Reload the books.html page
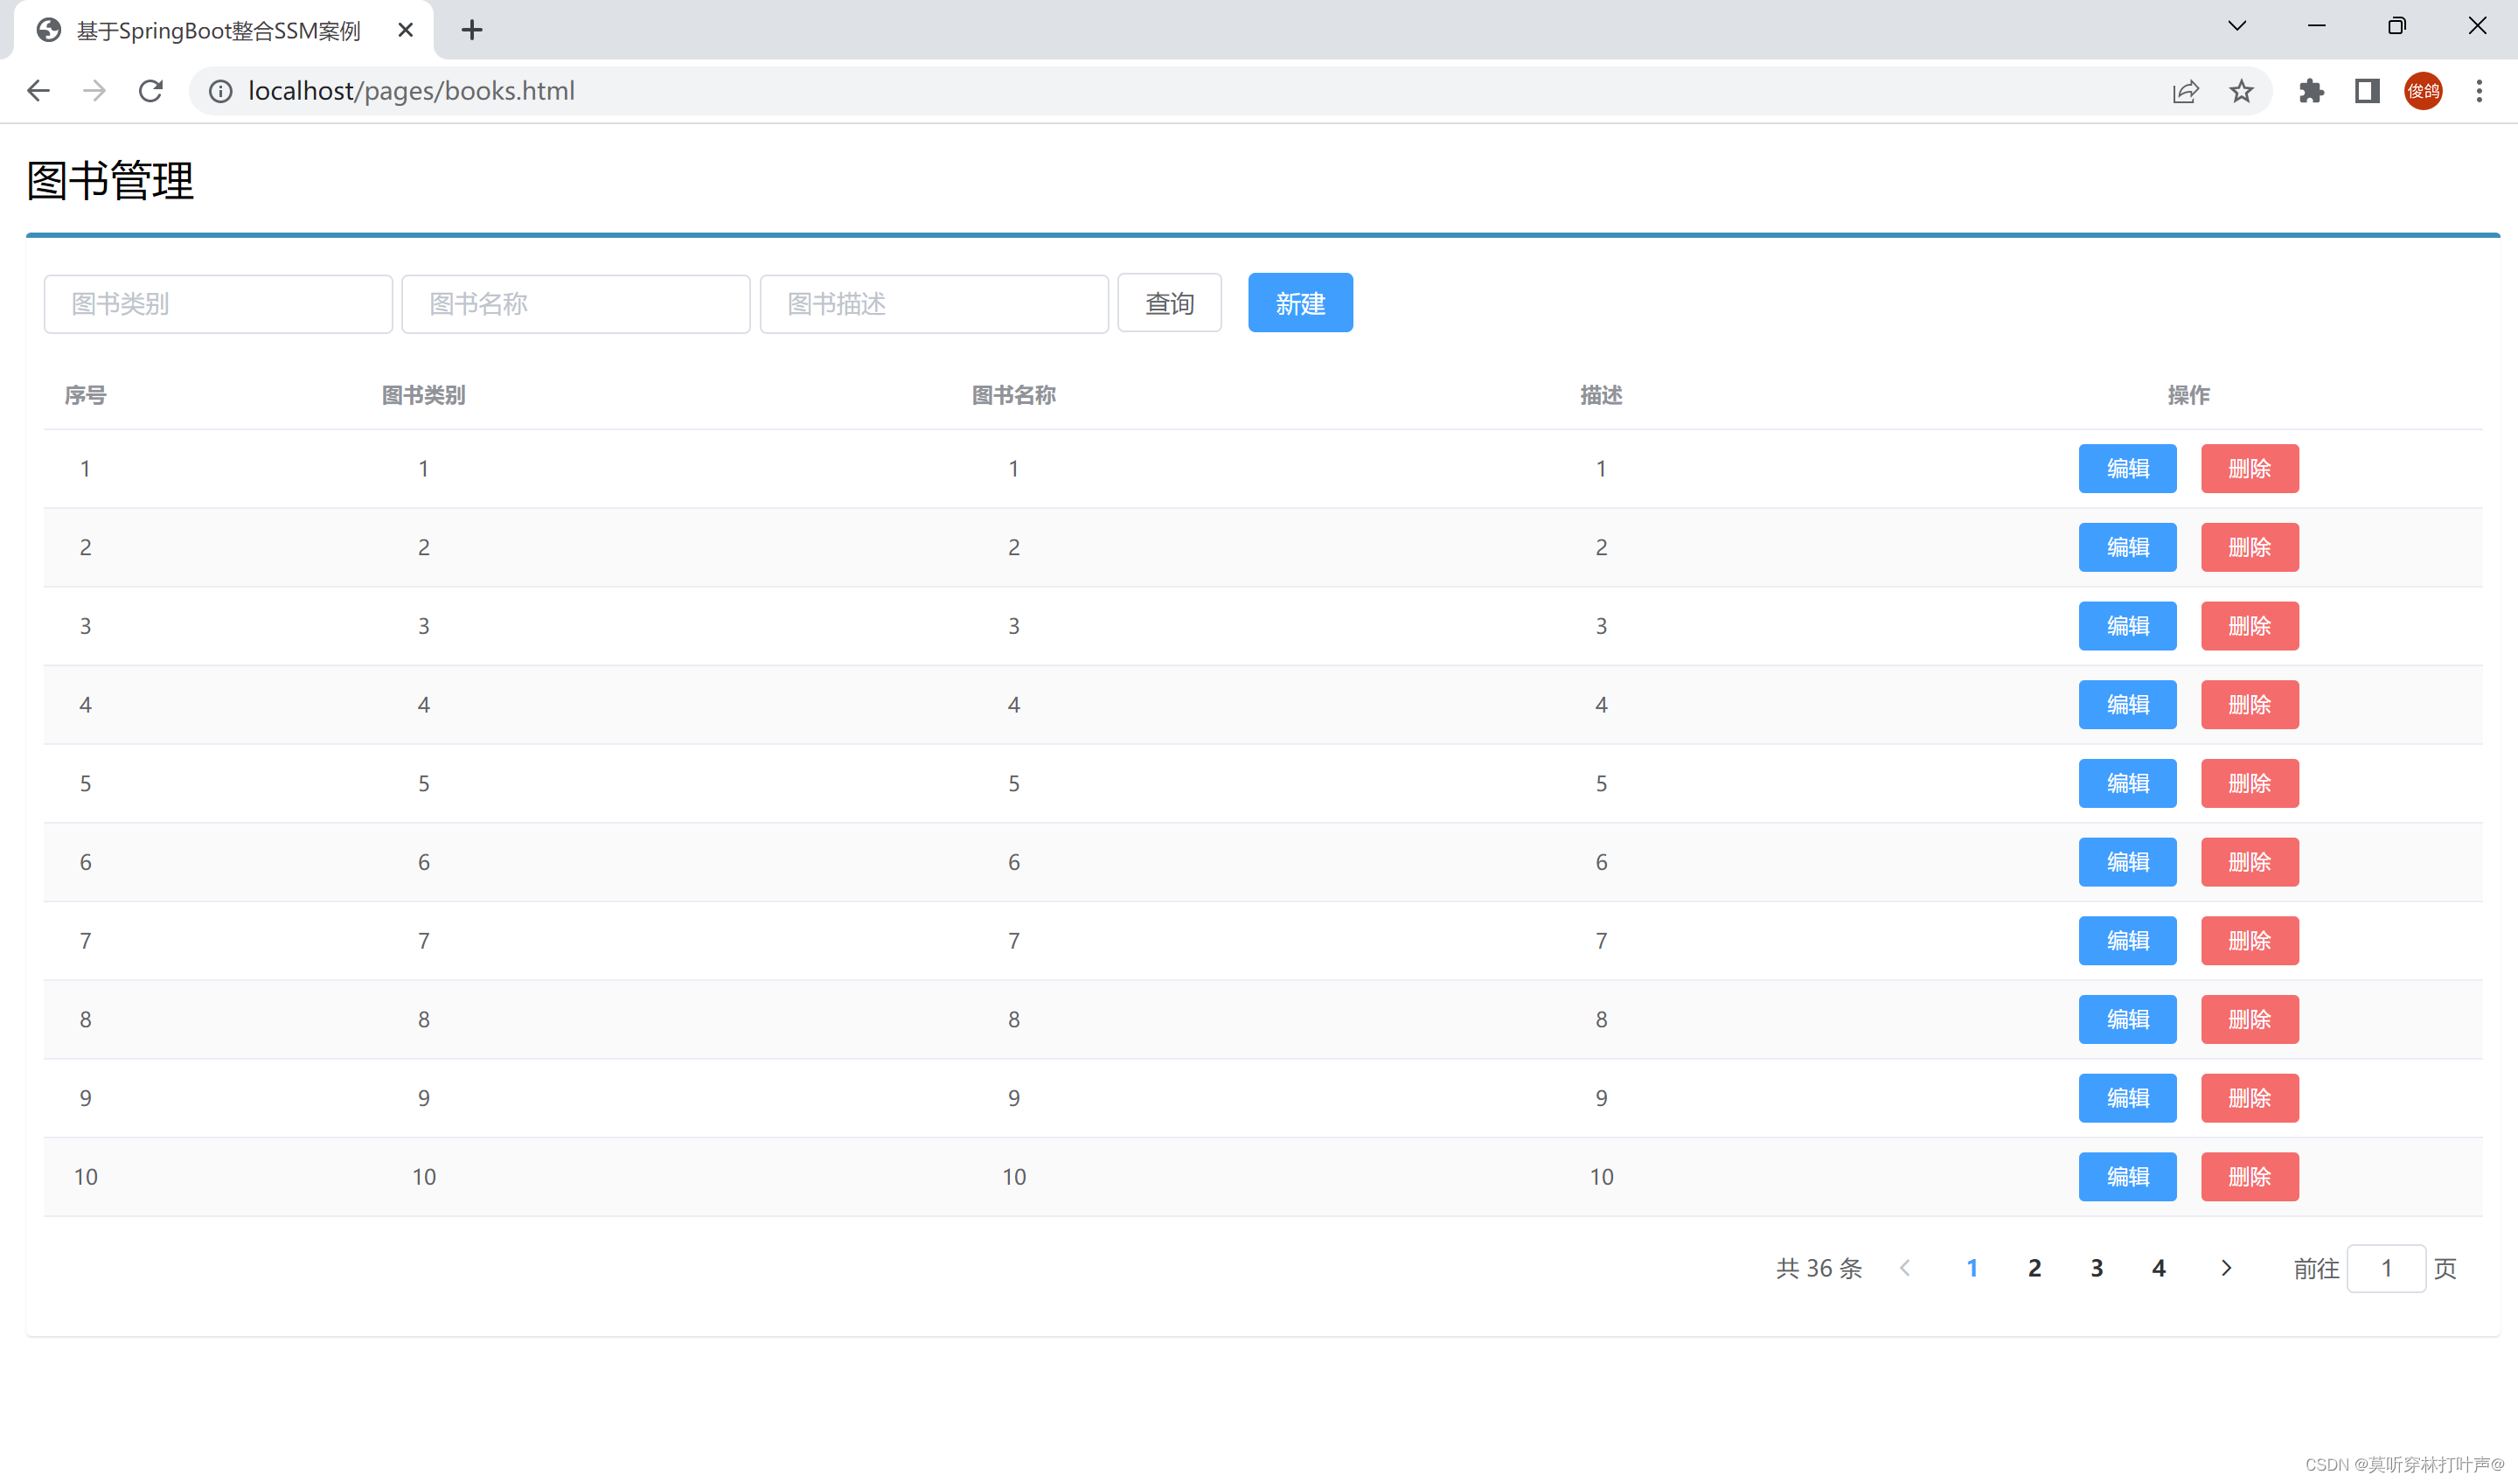 (x=151, y=91)
